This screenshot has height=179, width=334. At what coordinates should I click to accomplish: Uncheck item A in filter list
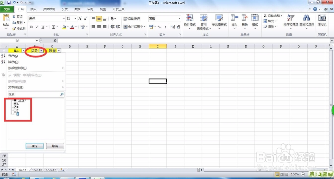pos(15,104)
